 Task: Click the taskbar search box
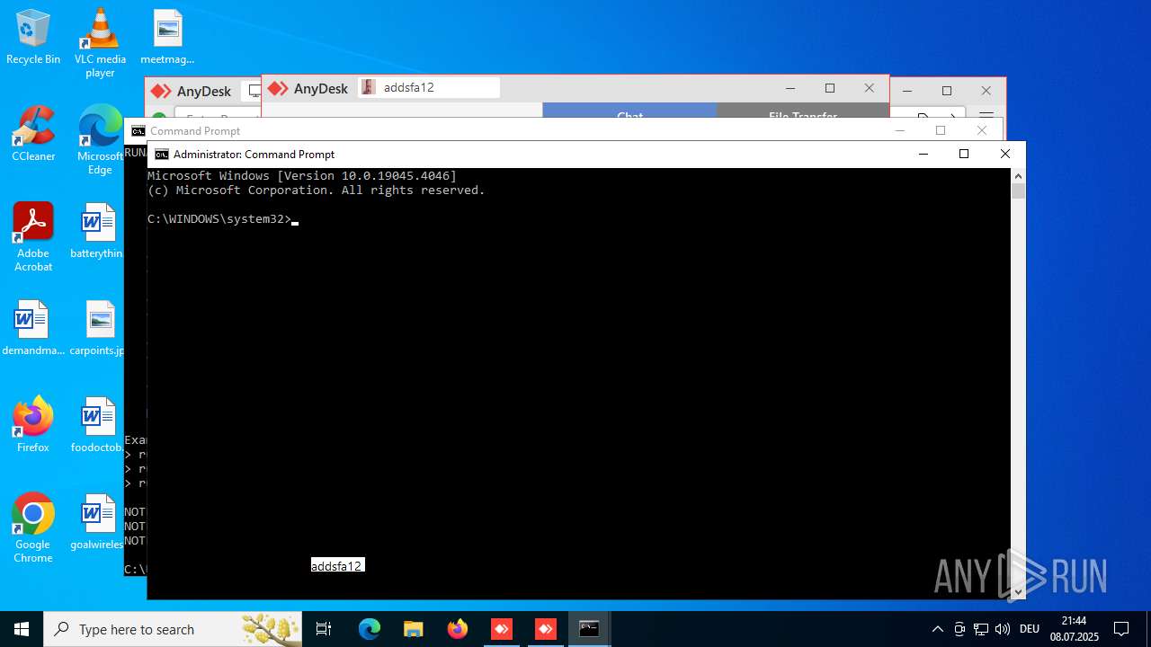[173, 629]
